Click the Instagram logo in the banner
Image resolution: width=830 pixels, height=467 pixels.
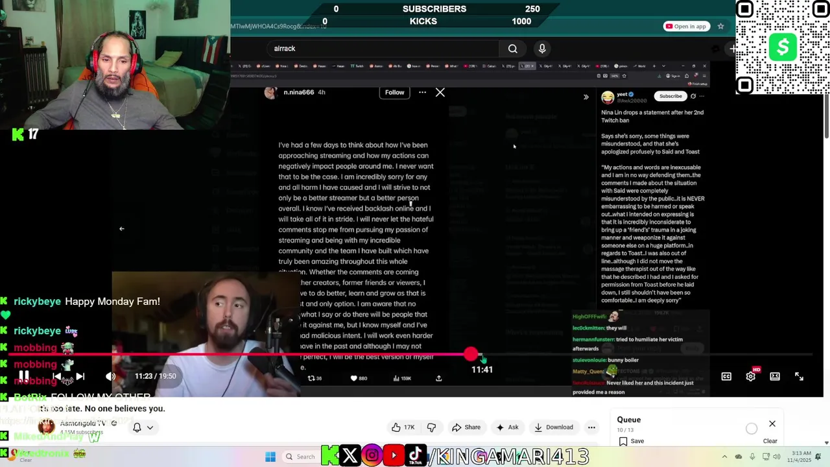(x=372, y=456)
